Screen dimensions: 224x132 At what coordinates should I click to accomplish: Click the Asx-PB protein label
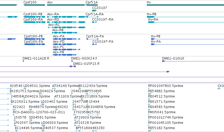(58, 52)
